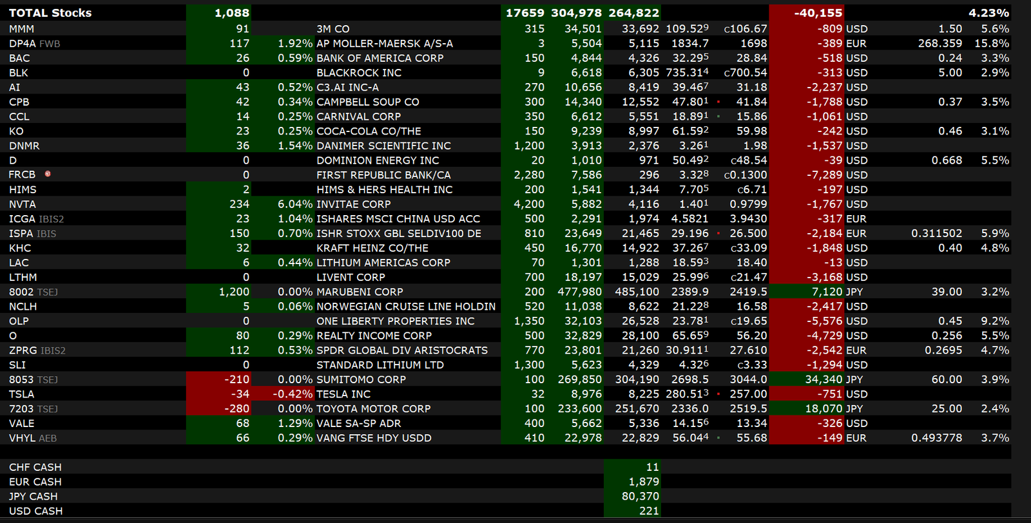
Task: Select the DP4A FWB ticker
Action: tap(34, 44)
